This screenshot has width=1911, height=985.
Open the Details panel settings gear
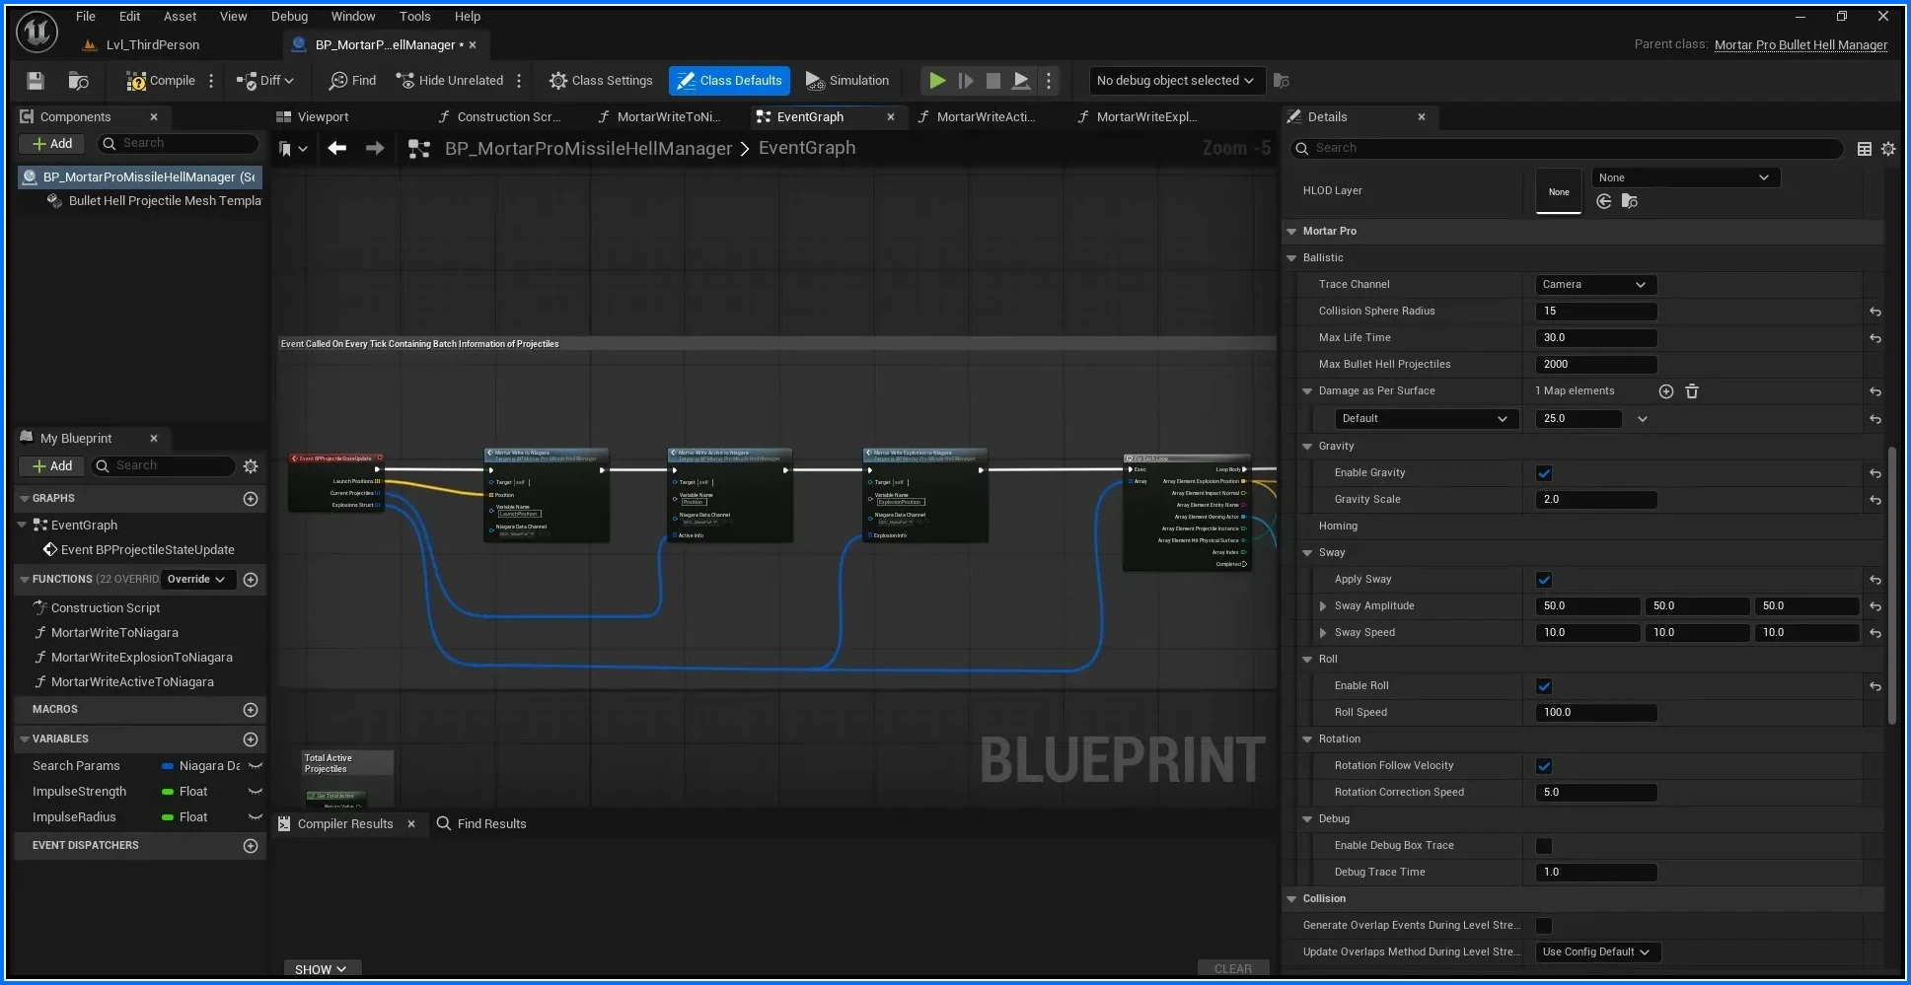pyautogui.click(x=1888, y=149)
